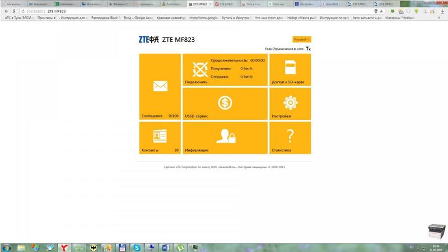Screen dimensions: 448x252
Task: Open the Купить в Иркутске bookmark
Action: click(x=236, y=18)
